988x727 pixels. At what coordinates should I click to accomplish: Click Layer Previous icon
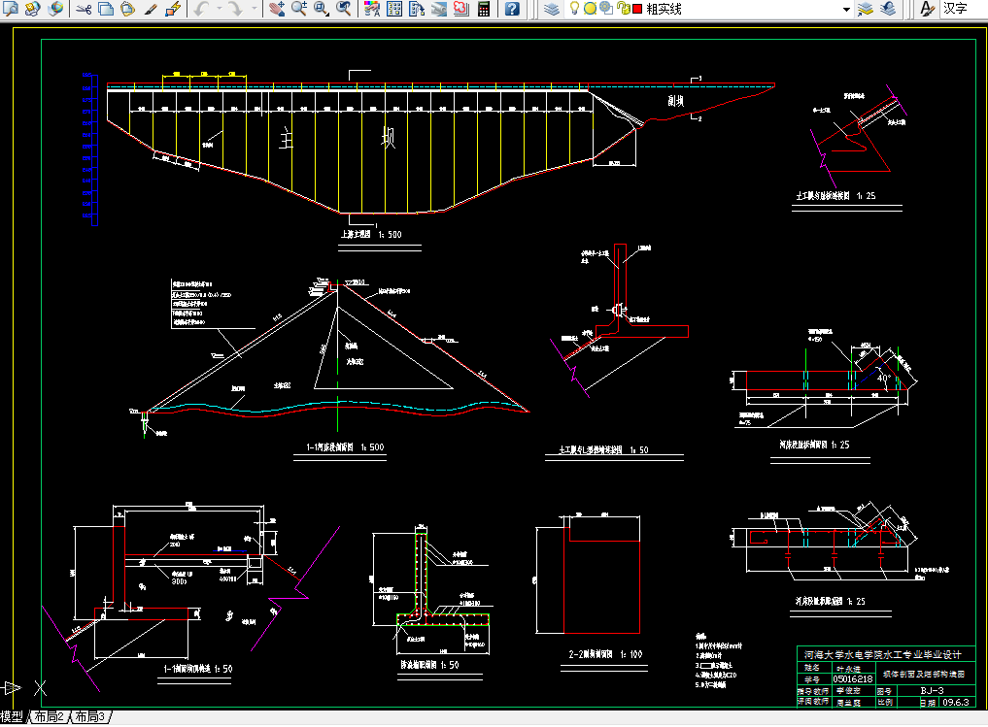pyautogui.click(x=888, y=9)
